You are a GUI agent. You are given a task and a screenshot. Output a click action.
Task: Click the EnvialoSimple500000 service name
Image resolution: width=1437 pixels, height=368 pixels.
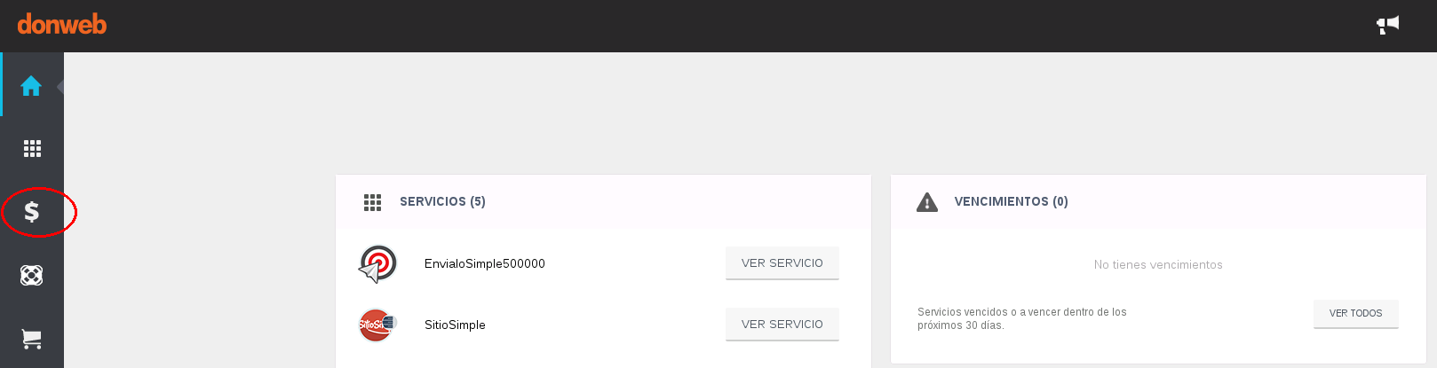485,263
